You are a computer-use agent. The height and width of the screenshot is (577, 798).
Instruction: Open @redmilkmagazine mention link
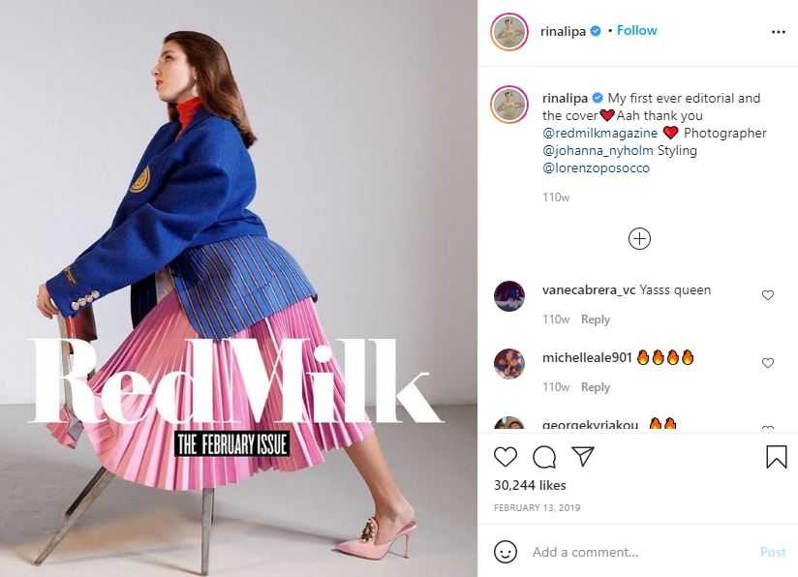[600, 133]
